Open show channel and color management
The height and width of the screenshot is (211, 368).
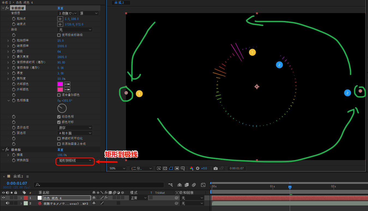pos(192,168)
